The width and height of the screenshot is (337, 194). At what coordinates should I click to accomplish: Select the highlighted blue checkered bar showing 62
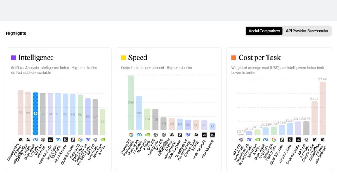point(35,114)
